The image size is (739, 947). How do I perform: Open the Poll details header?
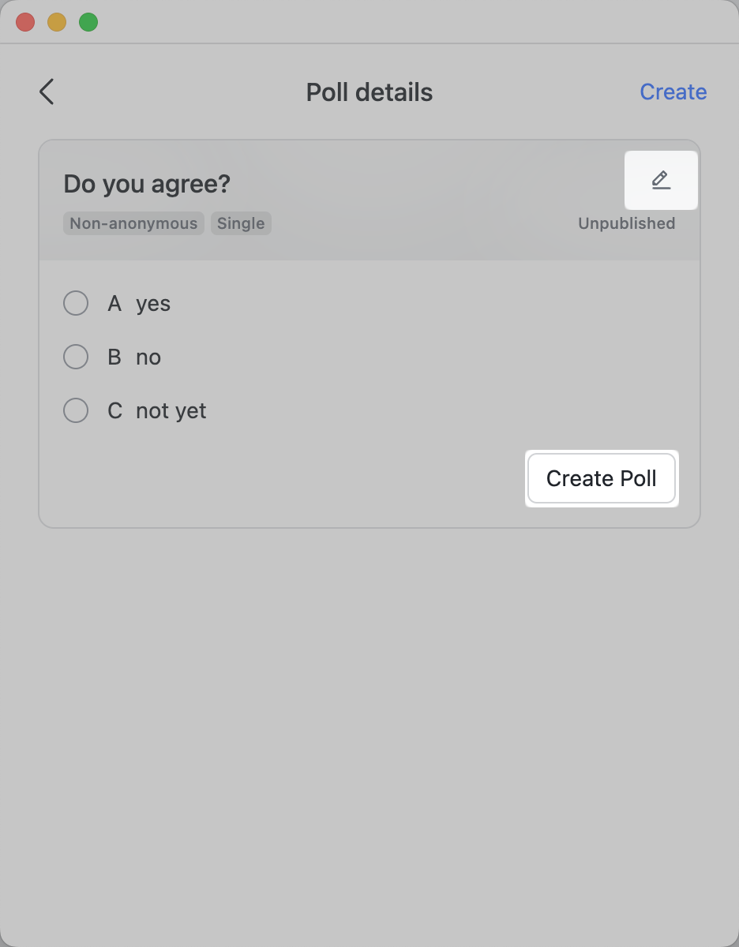(369, 92)
